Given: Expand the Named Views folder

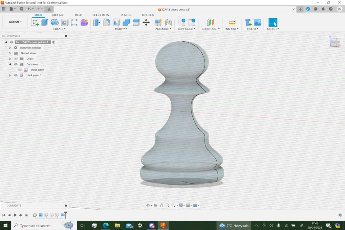Looking at the screenshot, I should (10, 53).
